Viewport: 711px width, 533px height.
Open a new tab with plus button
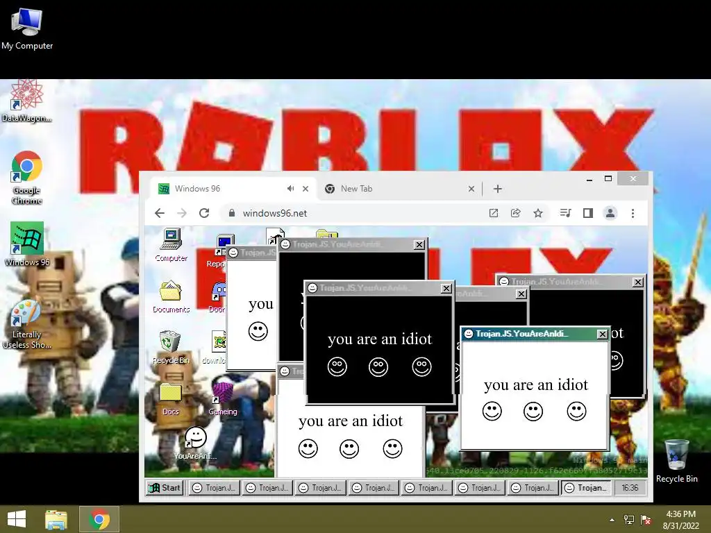pos(497,189)
